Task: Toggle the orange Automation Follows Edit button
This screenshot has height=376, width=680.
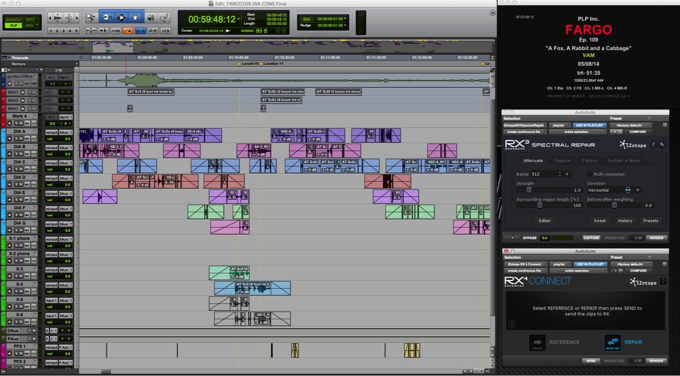Action: tap(128, 31)
